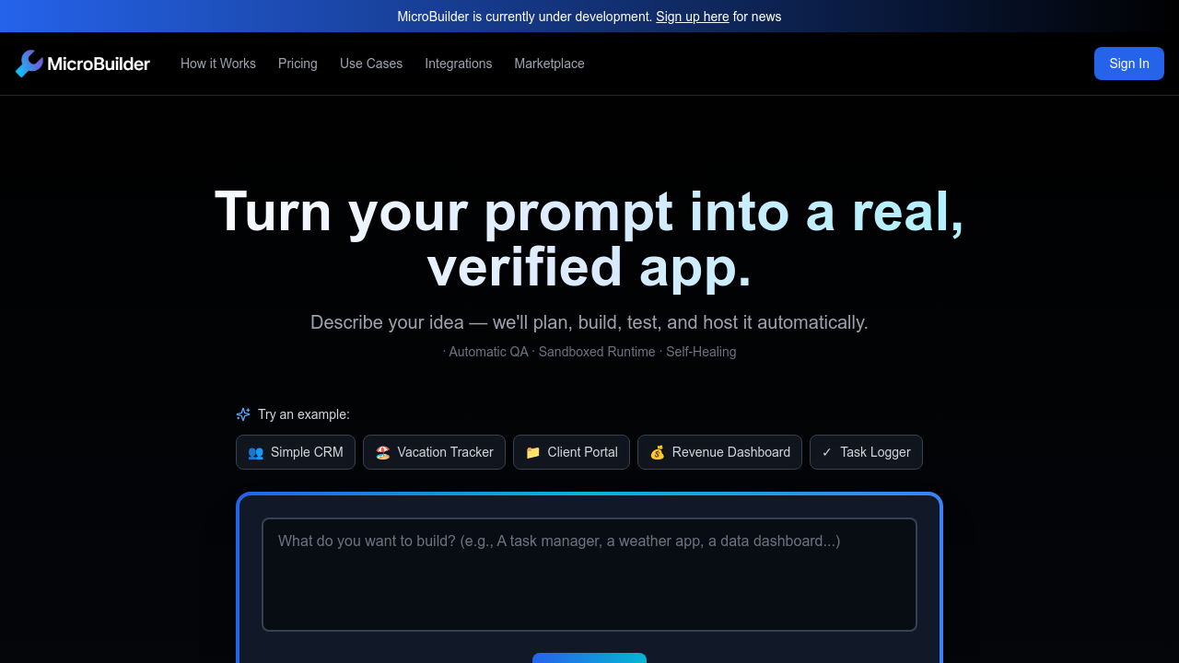The height and width of the screenshot is (663, 1179).
Task: Click the blue submit button below the prompt
Action: [589, 659]
